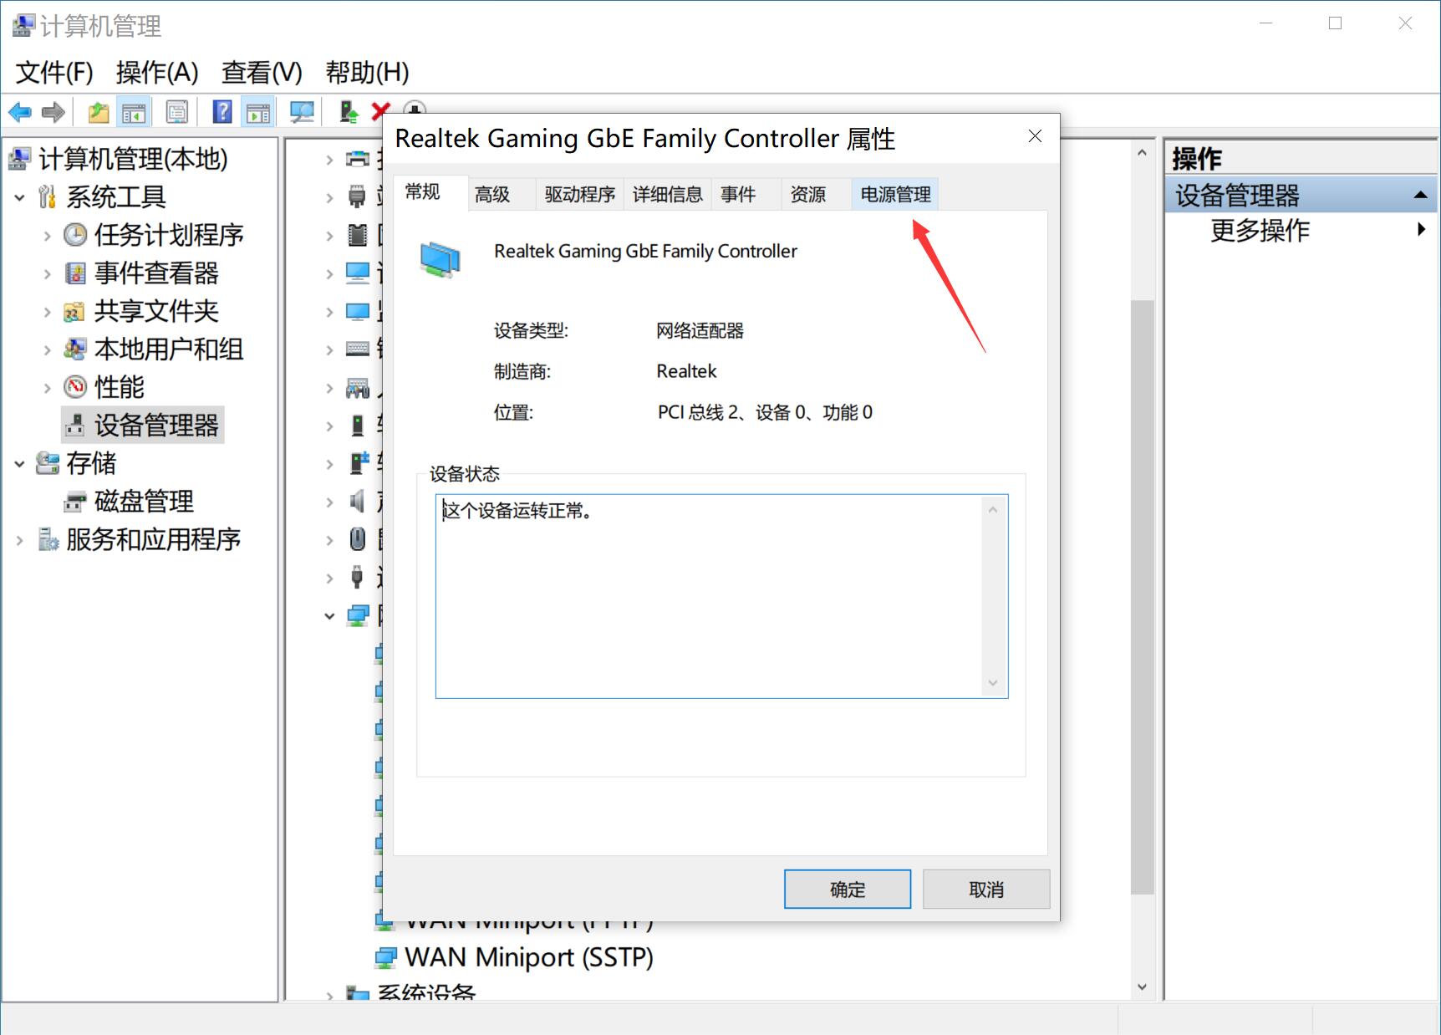Click the 本地用户和组 users icon
Screen dimensions: 1441x1035
click(75, 349)
